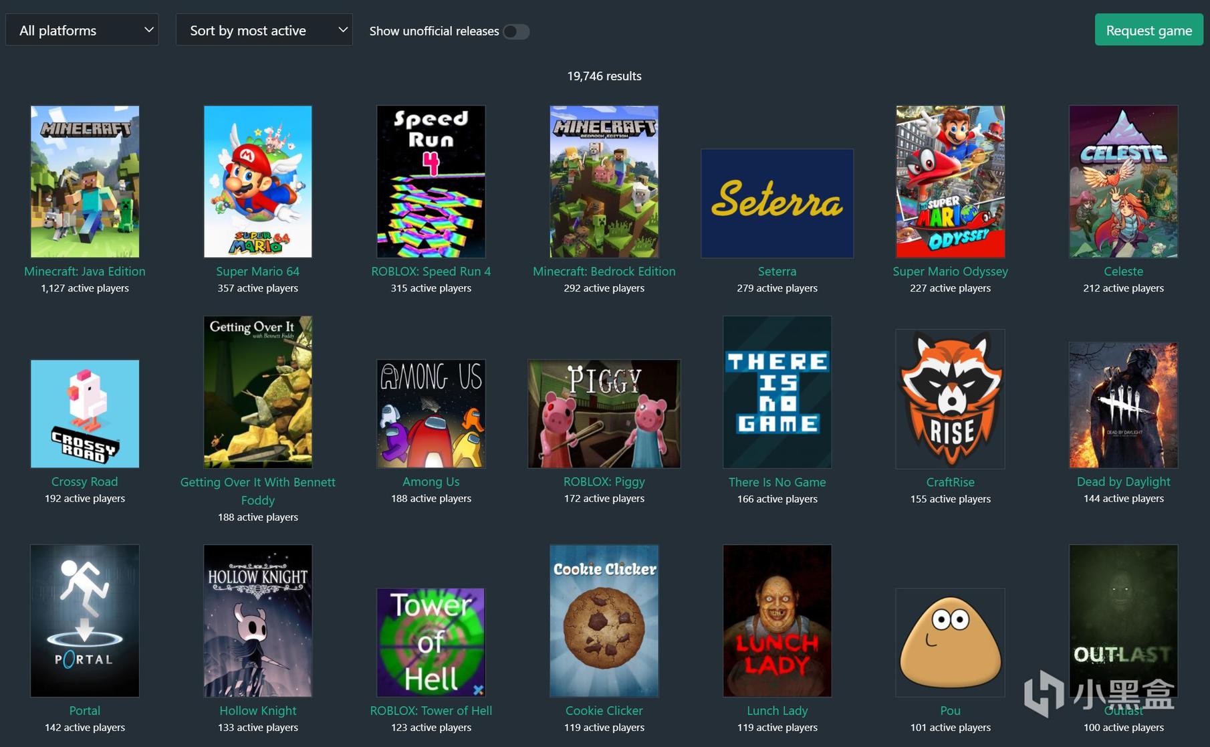
Task: Follow the CraftRise title link
Action: [x=951, y=482]
